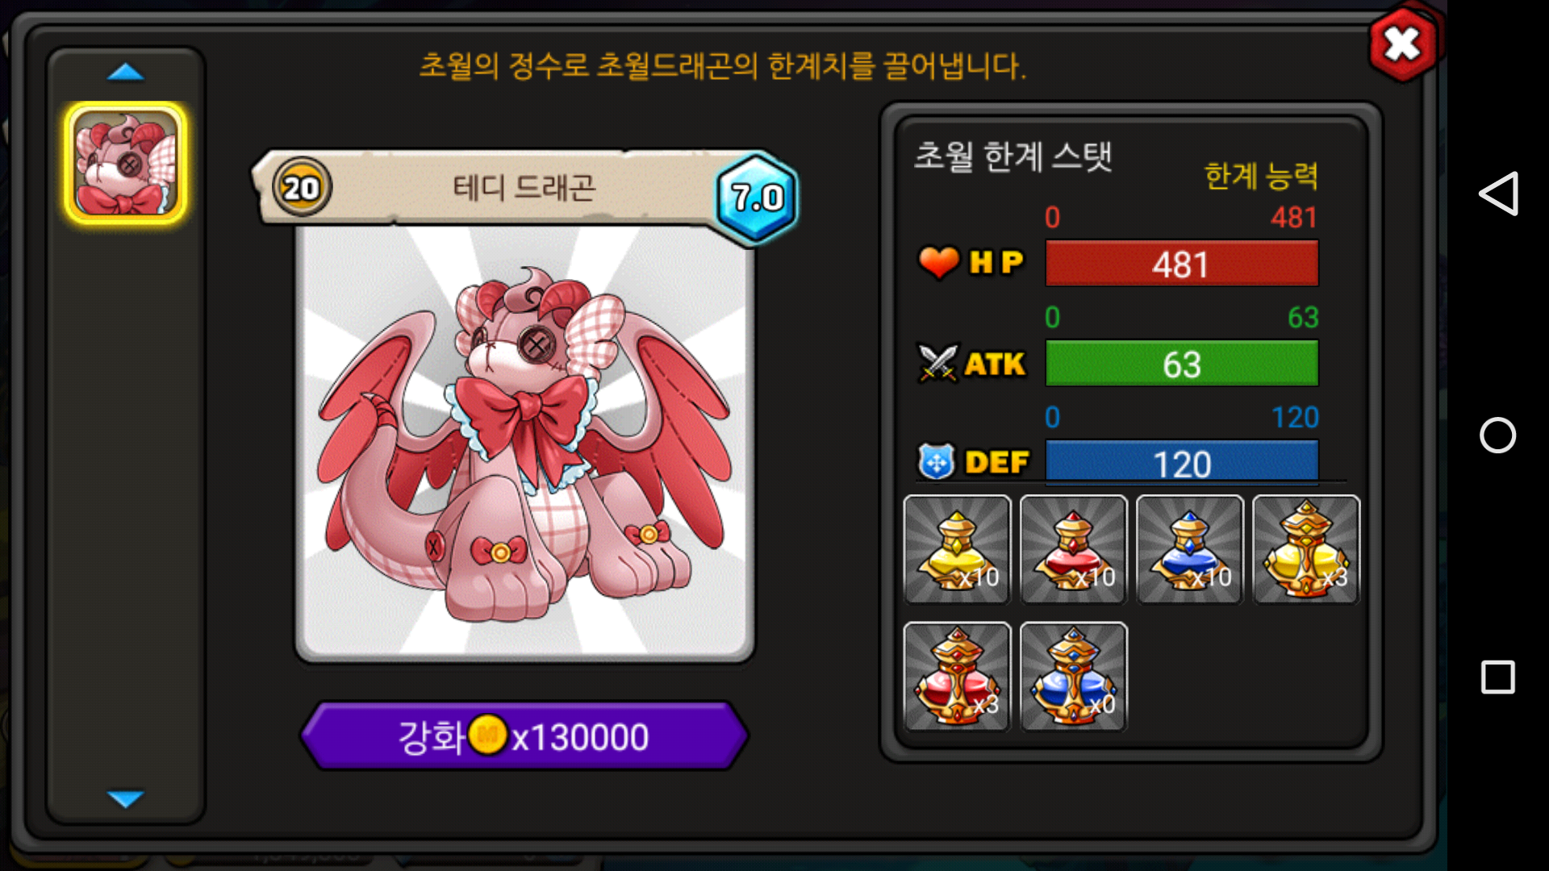Click the blue DEF 120 bar
This screenshot has width=1549, height=871.
(x=1182, y=462)
